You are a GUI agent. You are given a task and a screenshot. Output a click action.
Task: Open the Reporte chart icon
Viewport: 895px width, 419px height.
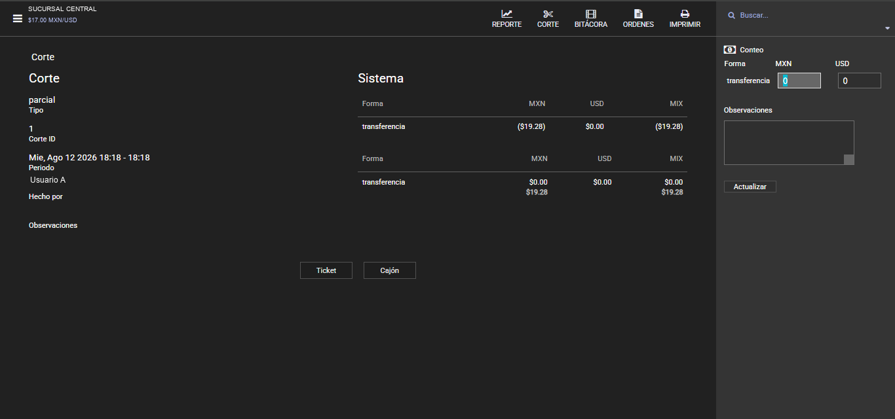506,14
